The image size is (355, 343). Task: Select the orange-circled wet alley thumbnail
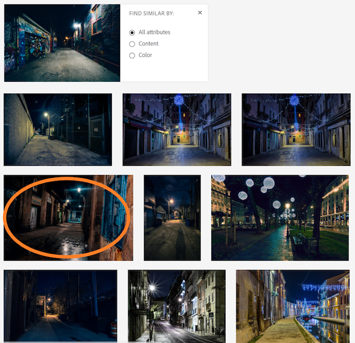click(68, 218)
